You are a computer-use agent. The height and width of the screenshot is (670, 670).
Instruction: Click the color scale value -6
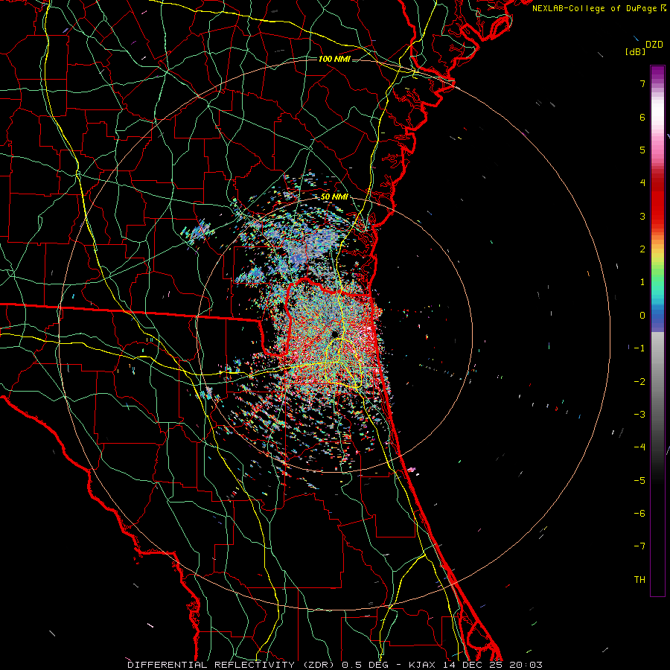(639, 514)
